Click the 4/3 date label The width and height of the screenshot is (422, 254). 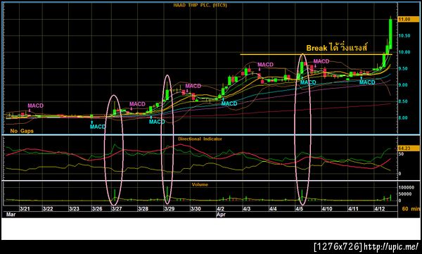click(247, 209)
